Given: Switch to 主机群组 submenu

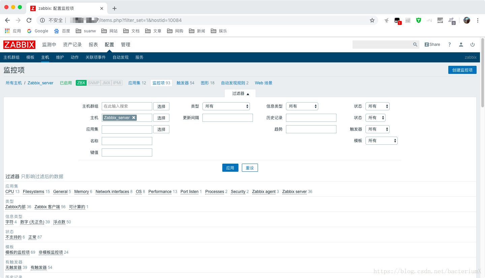Looking at the screenshot, I should [11, 57].
